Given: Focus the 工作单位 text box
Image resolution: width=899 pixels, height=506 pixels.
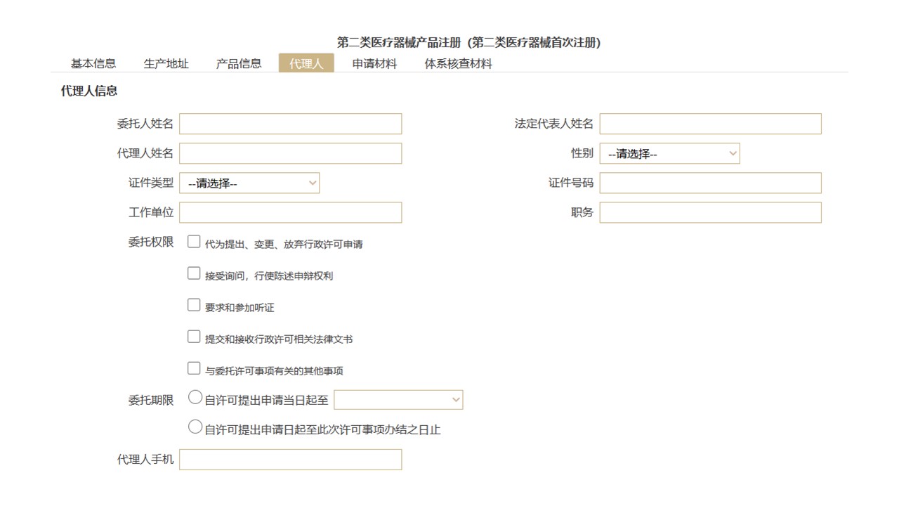Looking at the screenshot, I should pos(290,212).
